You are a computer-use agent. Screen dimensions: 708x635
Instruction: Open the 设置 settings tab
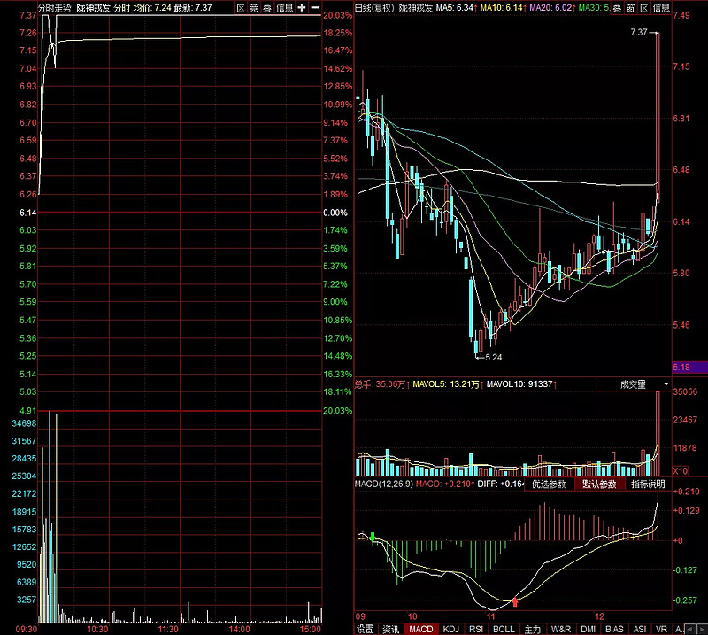[366, 629]
